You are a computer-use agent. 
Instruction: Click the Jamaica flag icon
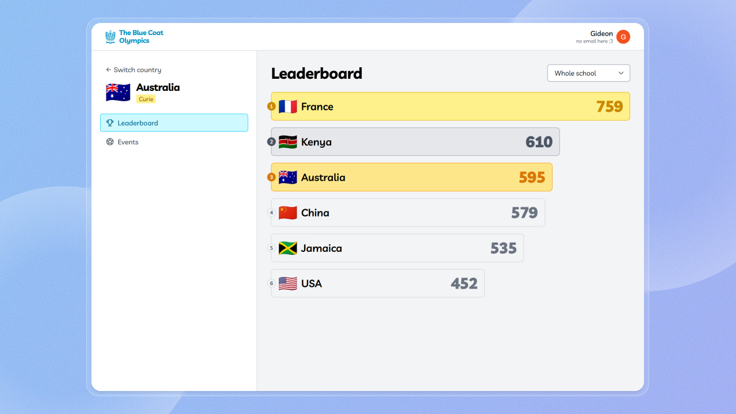[x=287, y=248]
